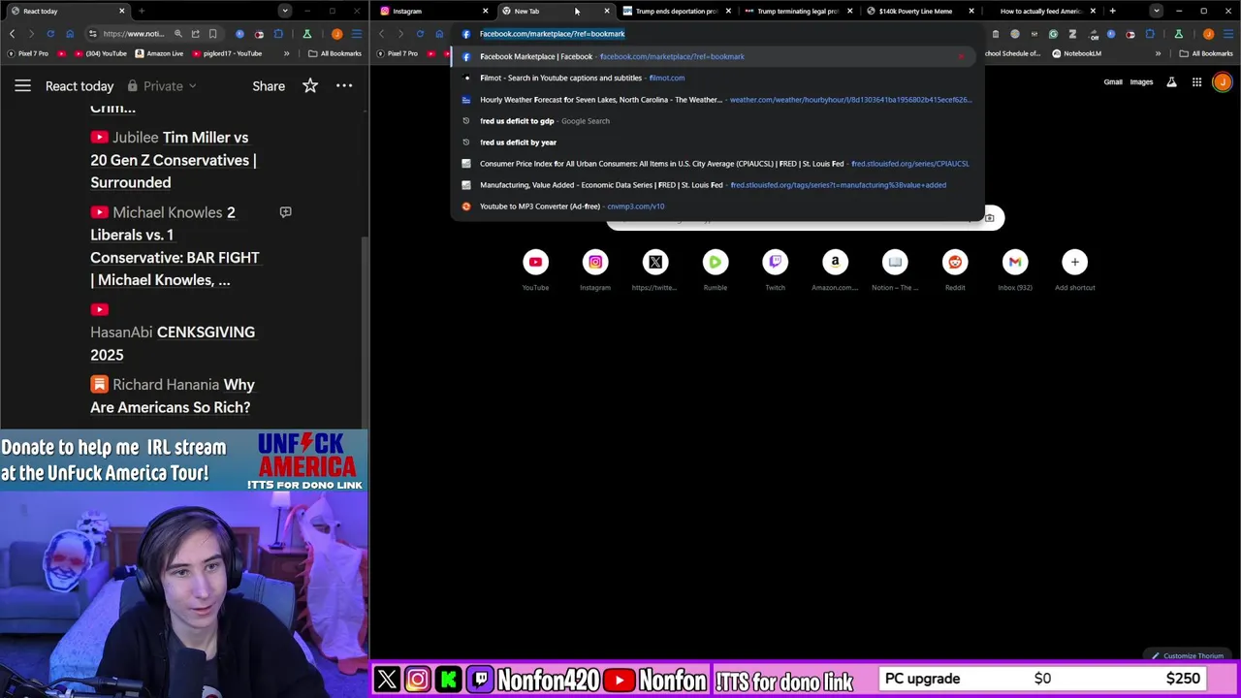Open All Bookmarks folder in left browser

coord(334,53)
